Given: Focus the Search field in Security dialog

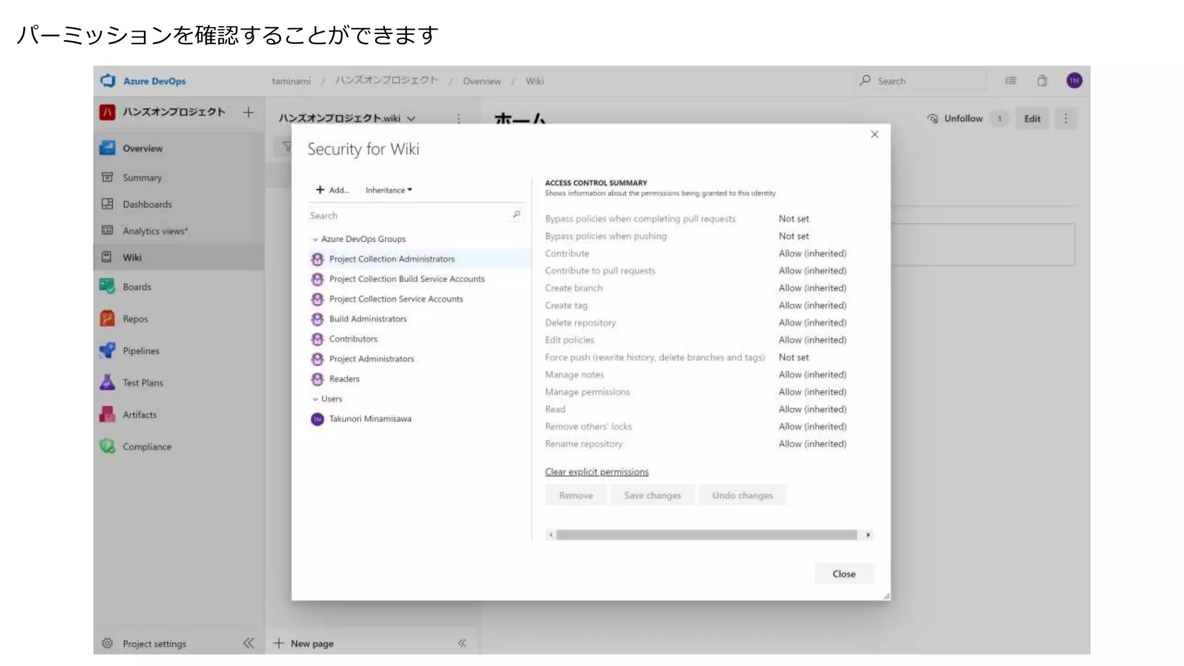Looking at the screenshot, I should [416, 215].
